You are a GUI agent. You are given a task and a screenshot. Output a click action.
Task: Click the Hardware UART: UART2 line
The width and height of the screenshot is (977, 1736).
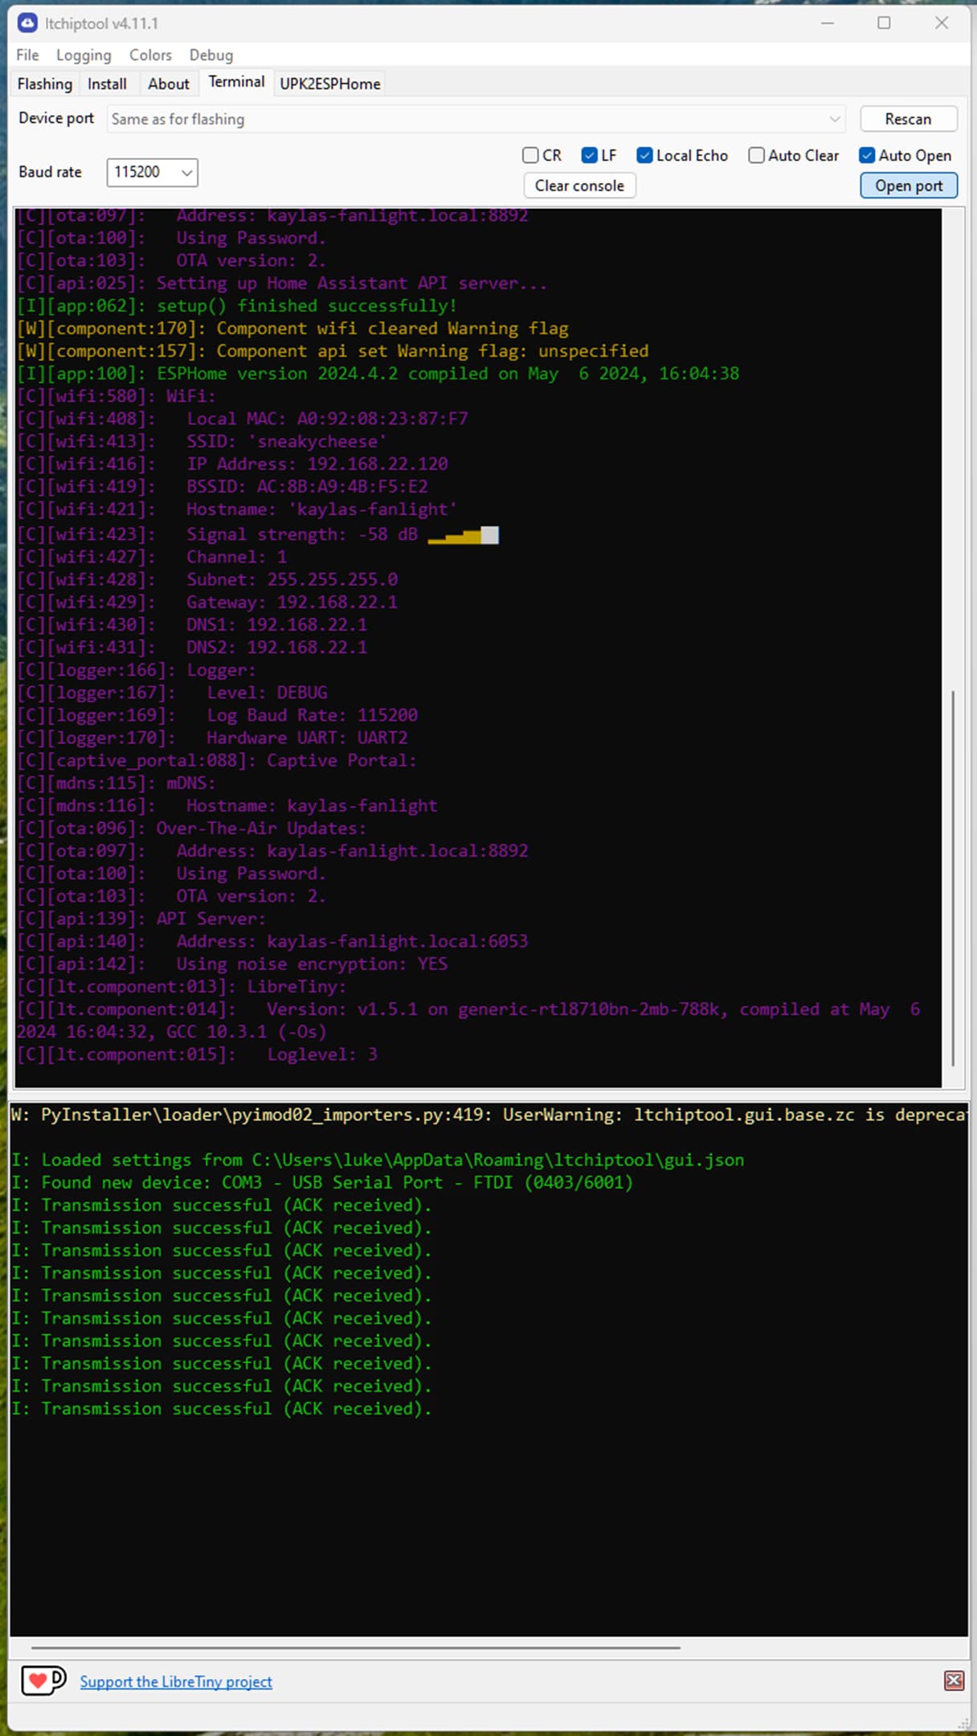tap(212, 738)
